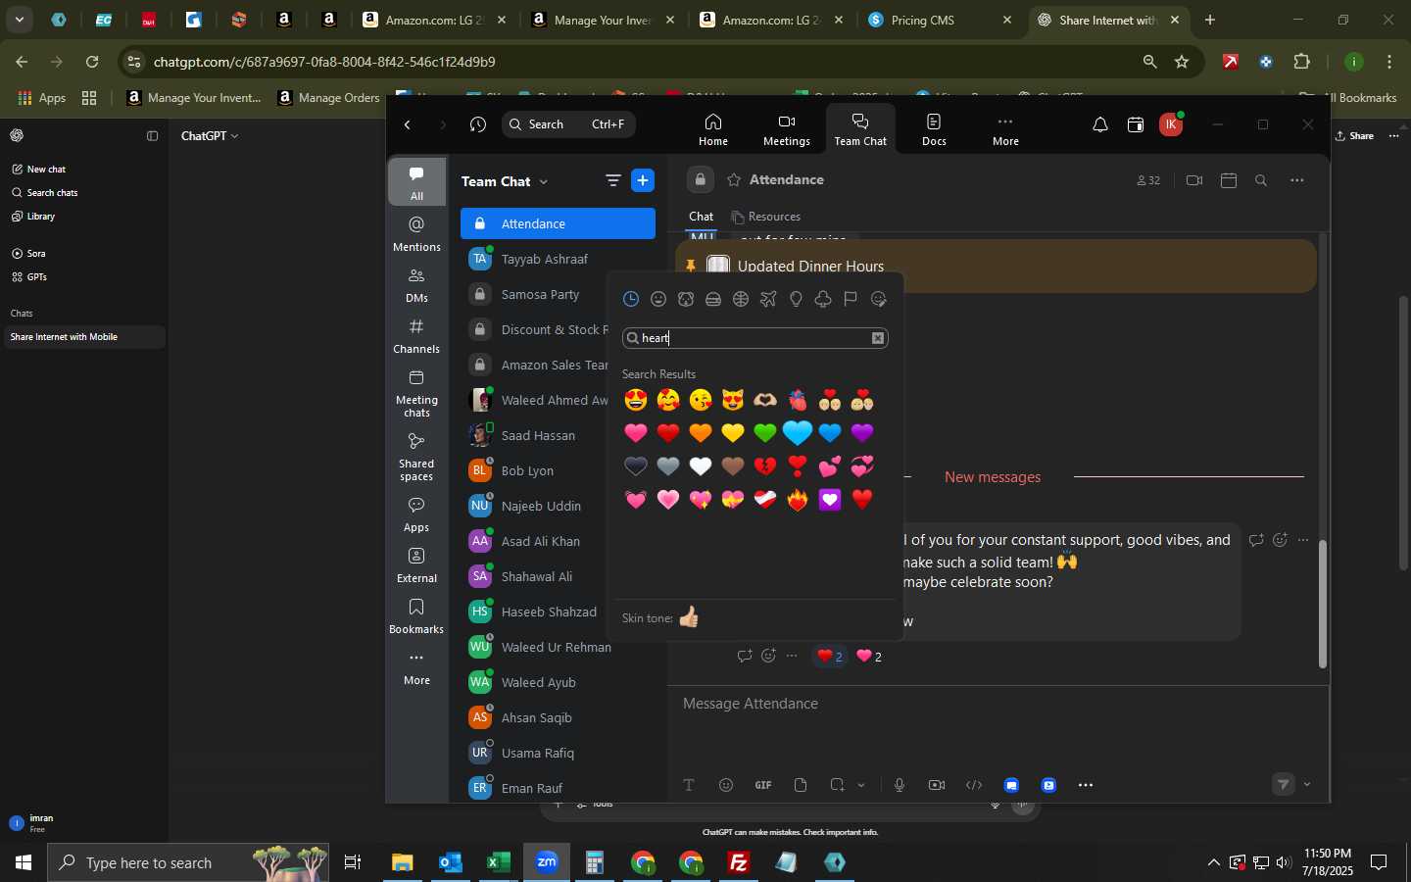Click the Zoom Search Ctrl+F box
This screenshot has width=1411, height=882.
pos(568,124)
